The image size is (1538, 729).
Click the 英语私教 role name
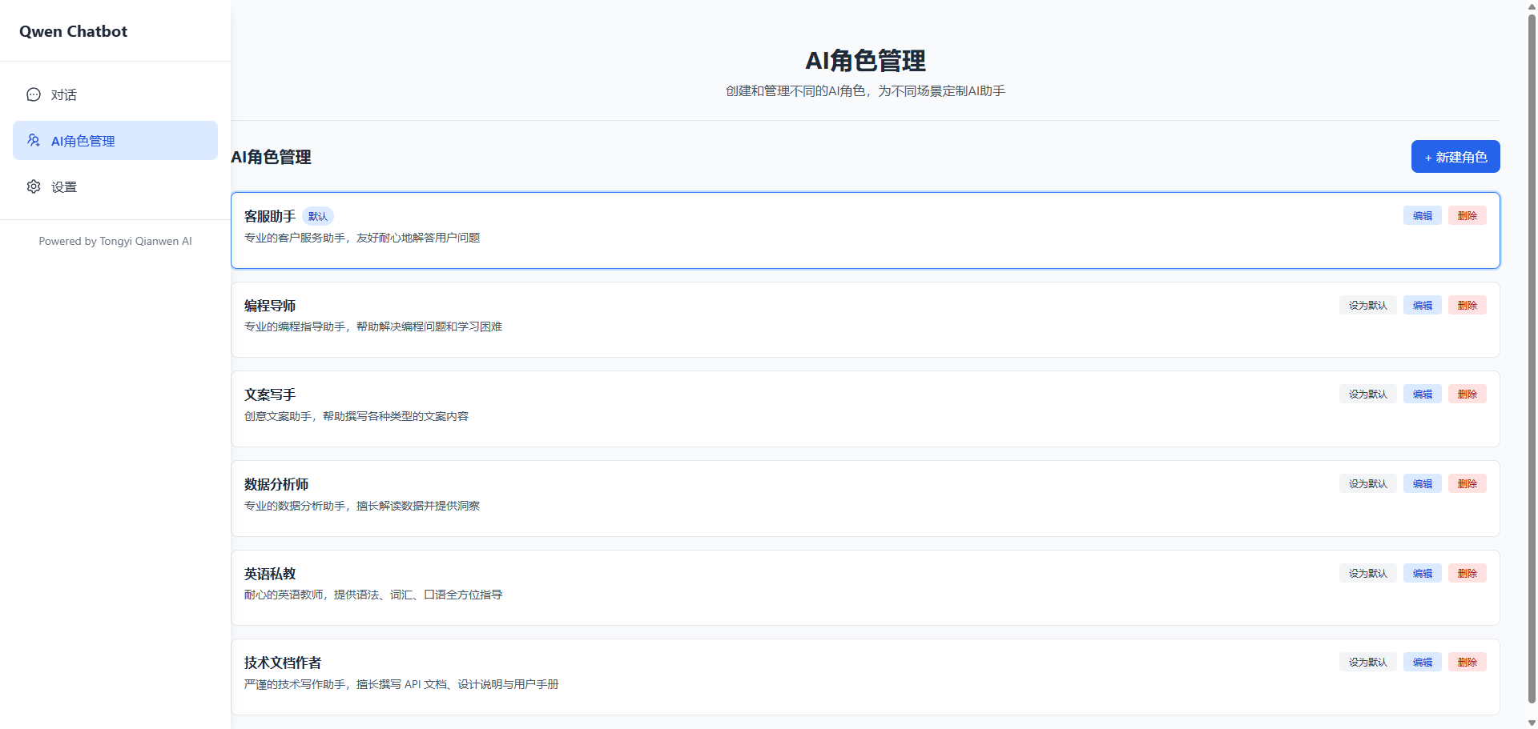coord(270,574)
